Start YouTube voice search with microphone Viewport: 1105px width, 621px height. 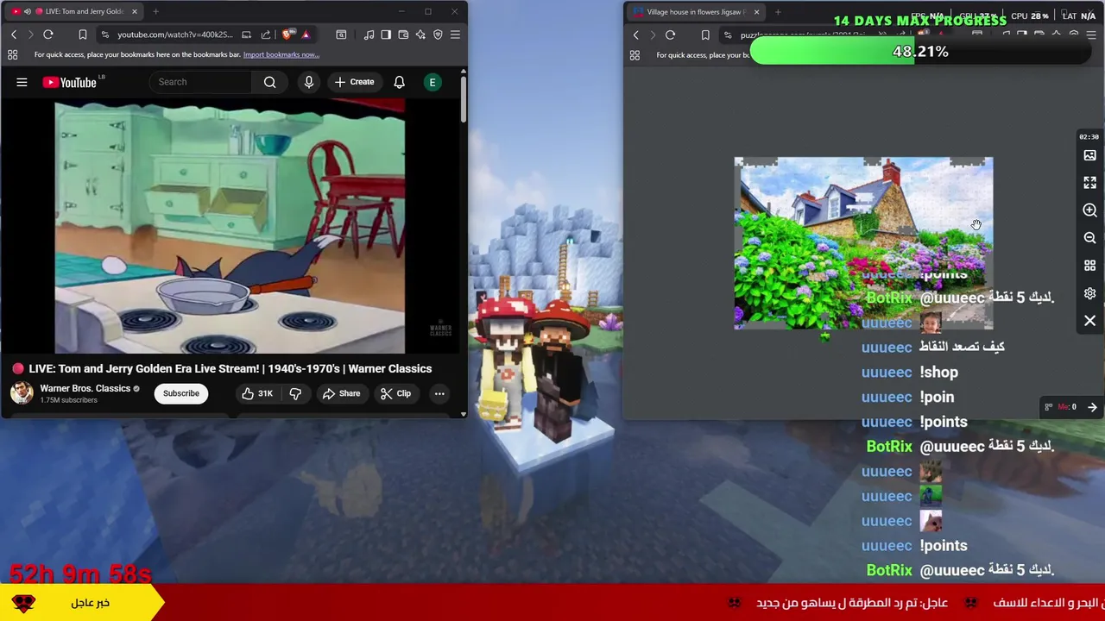tap(308, 82)
